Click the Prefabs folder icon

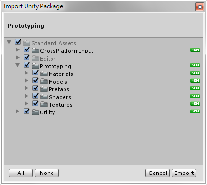(x=44, y=89)
